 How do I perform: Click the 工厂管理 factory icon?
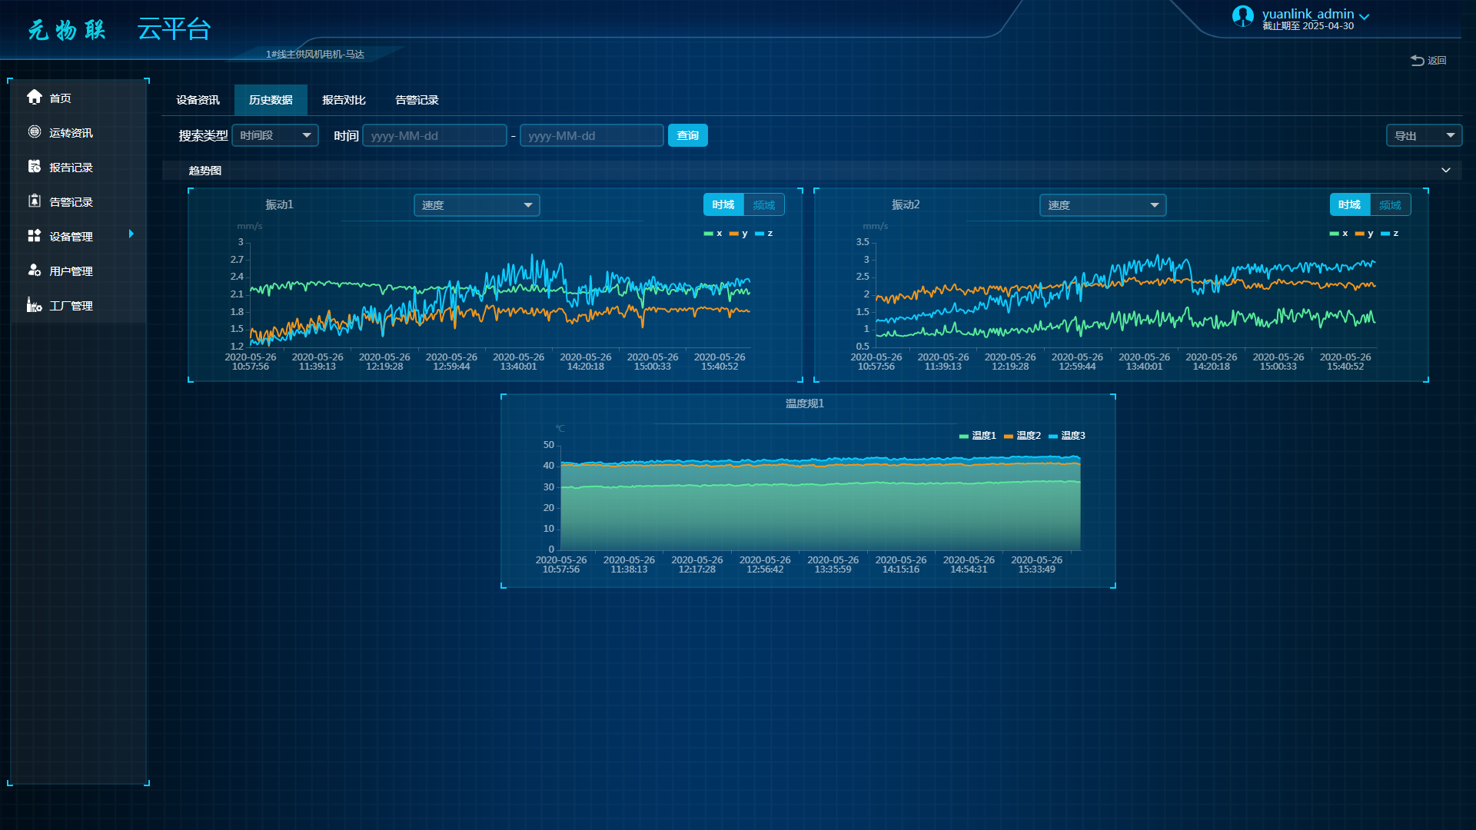[34, 305]
